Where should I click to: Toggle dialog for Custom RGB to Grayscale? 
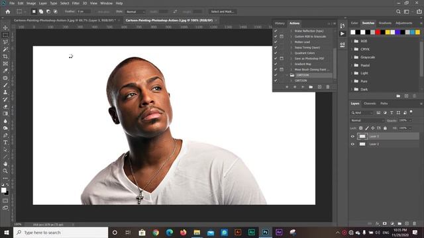(282, 36)
